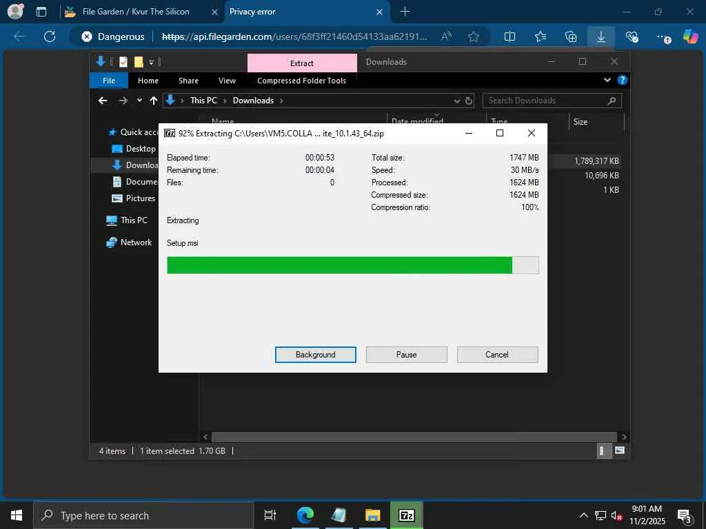Select Documents in navigation pane
Image resolution: width=706 pixels, height=529 pixels.
point(135,182)
